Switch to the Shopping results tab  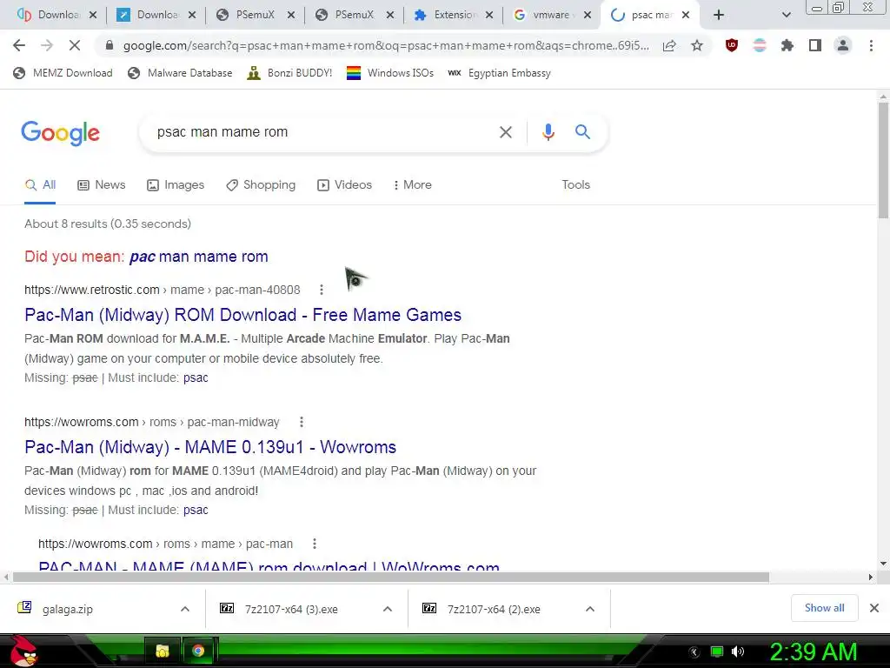click(261, 185)
